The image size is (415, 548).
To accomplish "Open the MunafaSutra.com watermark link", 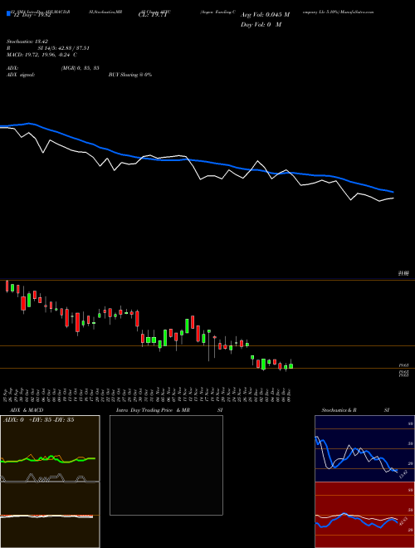I will 359,12.
